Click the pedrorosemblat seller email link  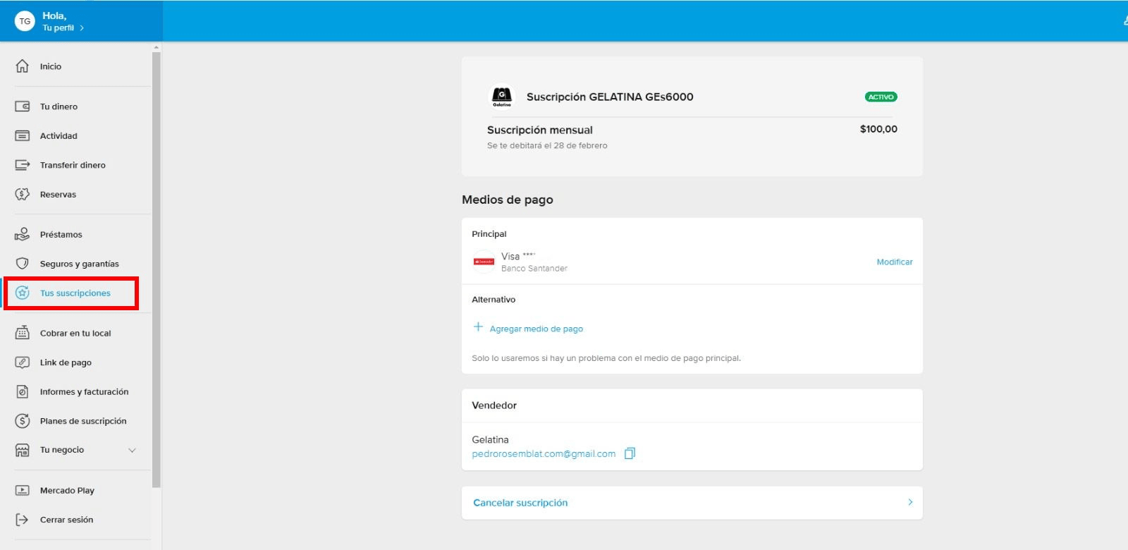tap(544, 453)
